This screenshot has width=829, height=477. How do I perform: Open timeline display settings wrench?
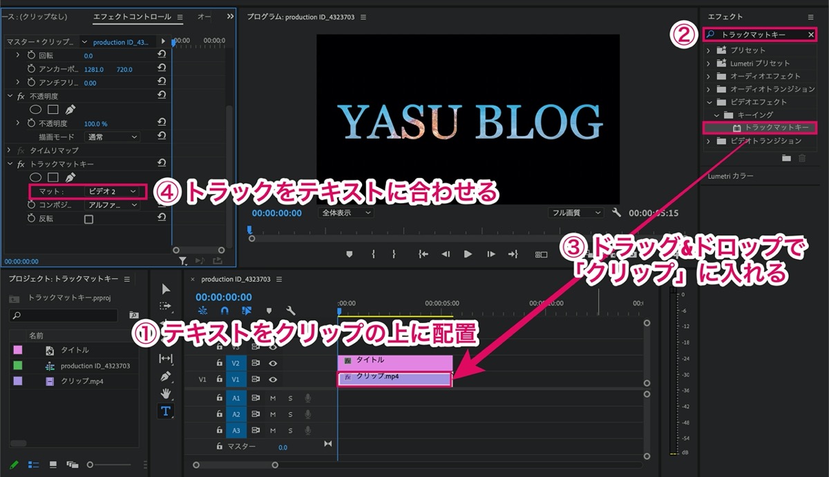tap(291, 311)
